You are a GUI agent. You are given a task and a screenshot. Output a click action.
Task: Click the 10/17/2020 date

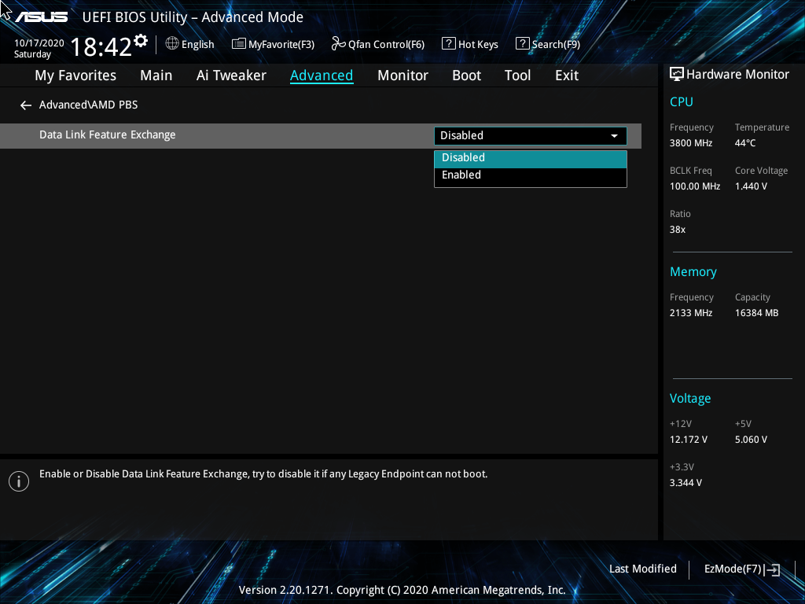click(x=39, y=43)
